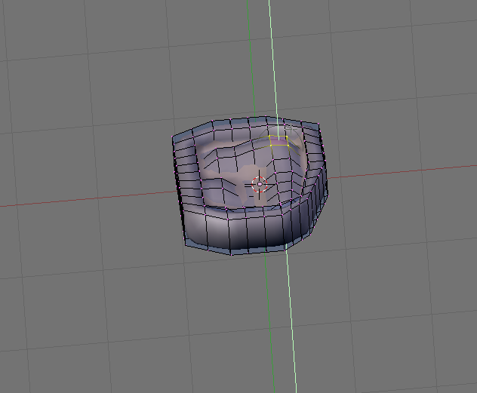
Task: Click the selected face's upper-left yellow vertex
Action: pos(269,136)
